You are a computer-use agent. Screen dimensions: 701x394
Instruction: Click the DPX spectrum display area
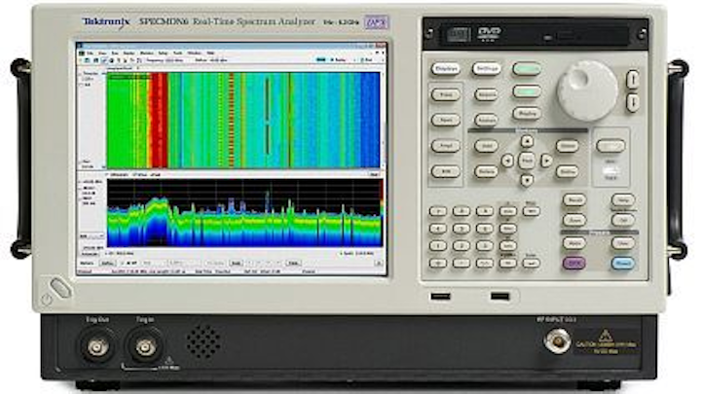click(244, 213)
